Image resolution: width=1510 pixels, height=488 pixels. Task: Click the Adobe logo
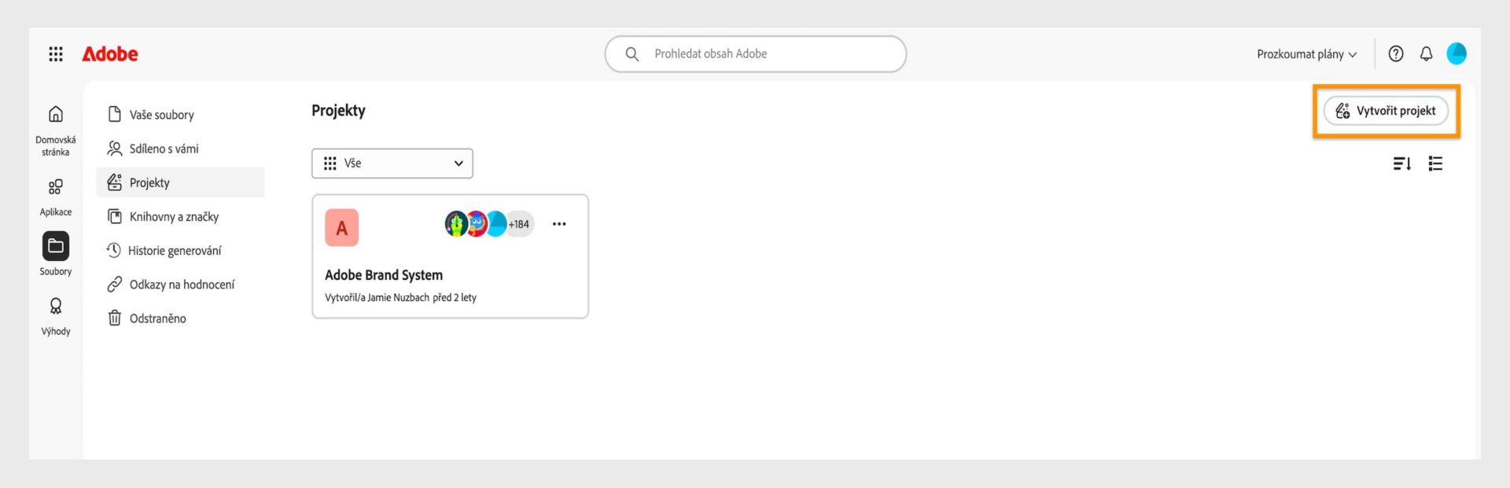click(x=109, y=53)
